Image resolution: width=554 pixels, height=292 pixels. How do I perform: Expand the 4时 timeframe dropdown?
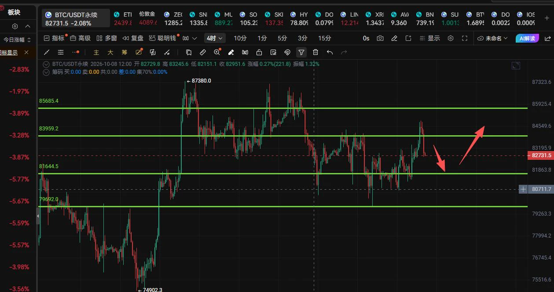[215, 38]
